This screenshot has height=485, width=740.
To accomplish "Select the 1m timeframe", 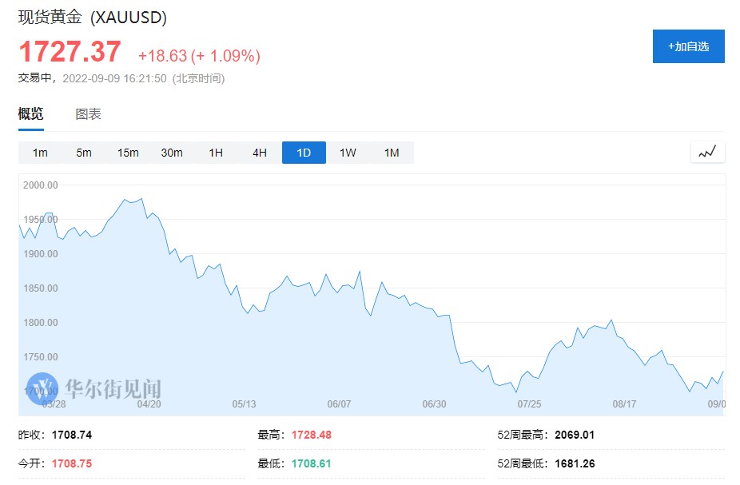I will [40, 153].
